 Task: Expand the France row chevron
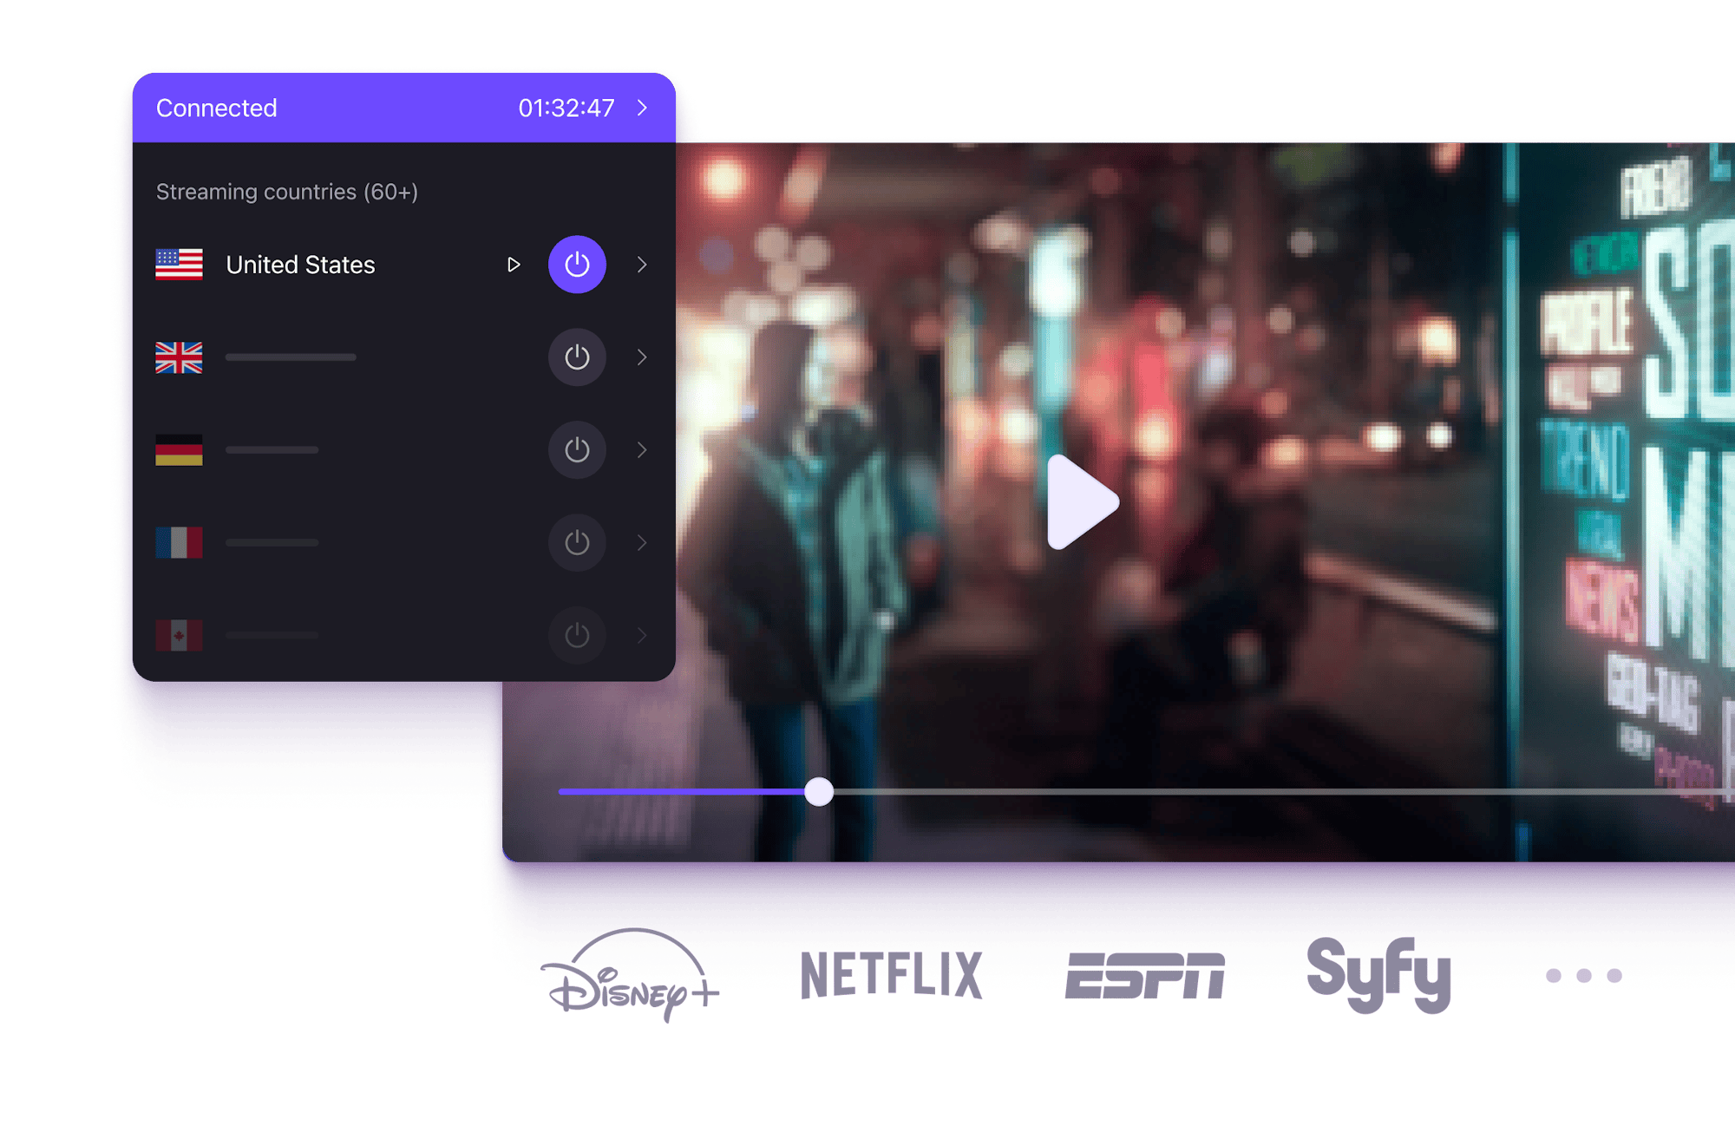pyautogui.click(x=642, y=542)
